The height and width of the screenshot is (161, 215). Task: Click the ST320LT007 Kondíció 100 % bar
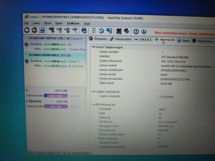(x=55, y=44)
